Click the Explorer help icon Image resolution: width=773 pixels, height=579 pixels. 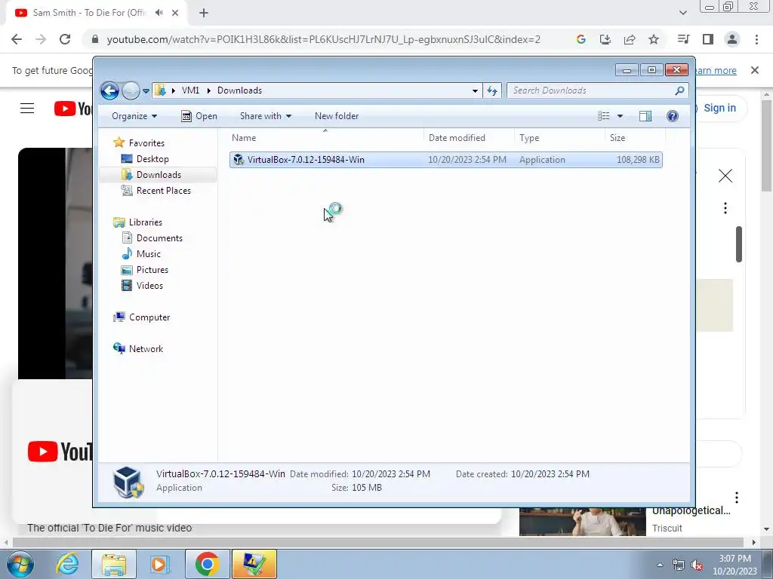673,116
